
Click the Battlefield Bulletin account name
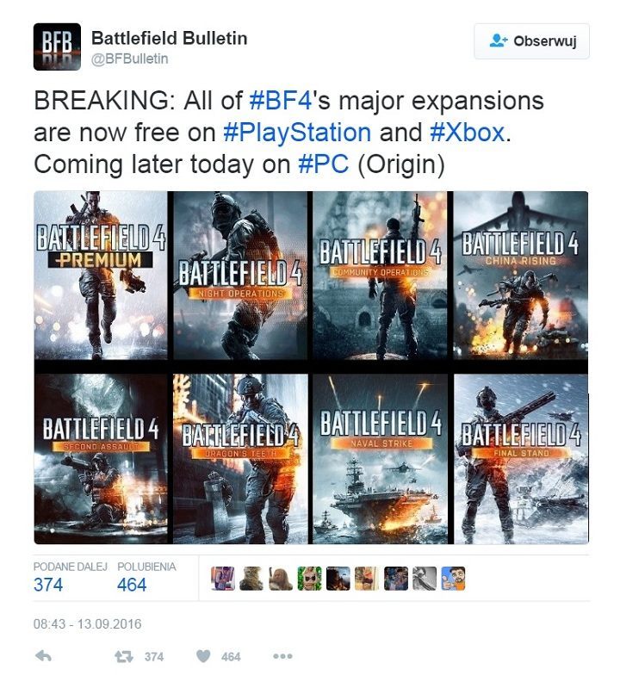click(170, 38)
